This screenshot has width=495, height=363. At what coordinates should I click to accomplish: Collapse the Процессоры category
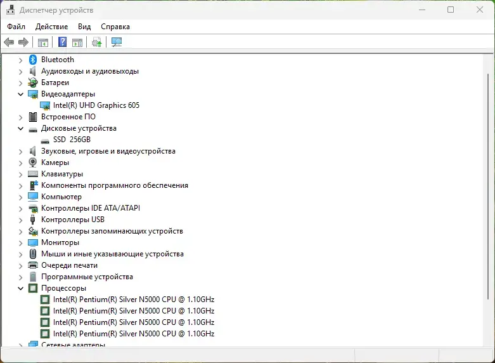(x=20, y=288)
